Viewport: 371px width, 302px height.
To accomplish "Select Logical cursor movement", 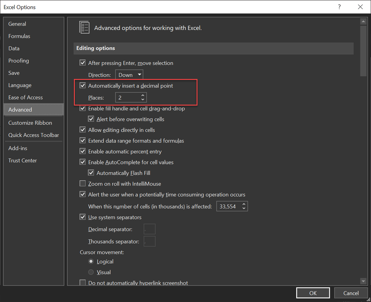I will (91, 261).
